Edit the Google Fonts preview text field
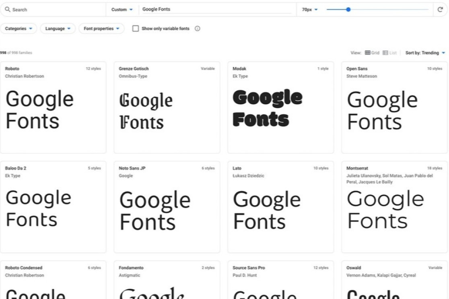Image resolution: width=449 pixels, height=299 pixels. coord(217,9)
